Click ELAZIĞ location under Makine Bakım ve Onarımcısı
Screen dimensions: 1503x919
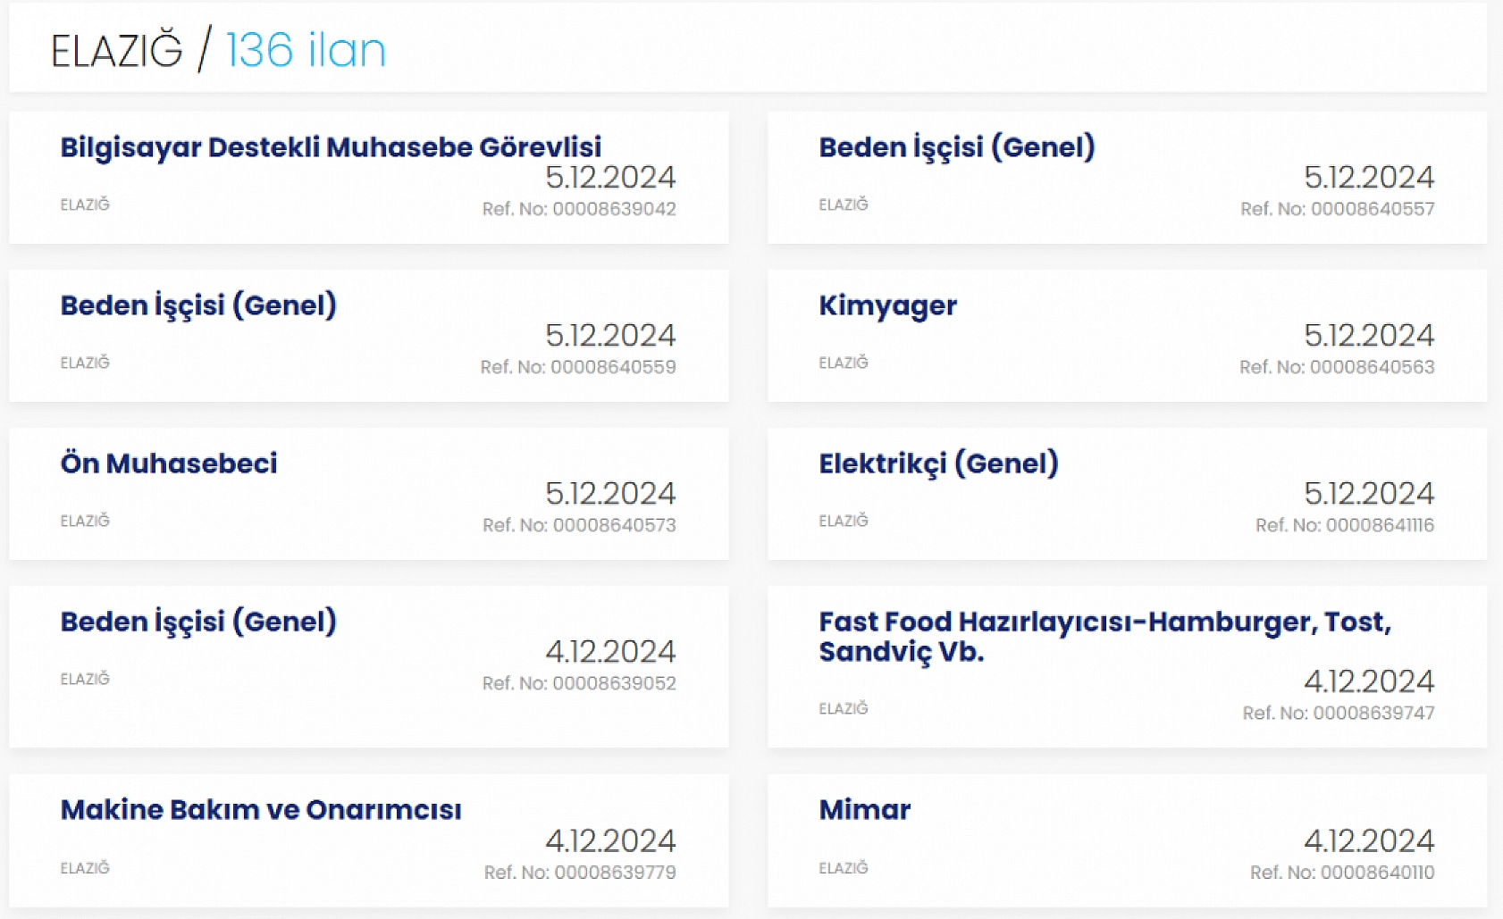click(85, 868)
